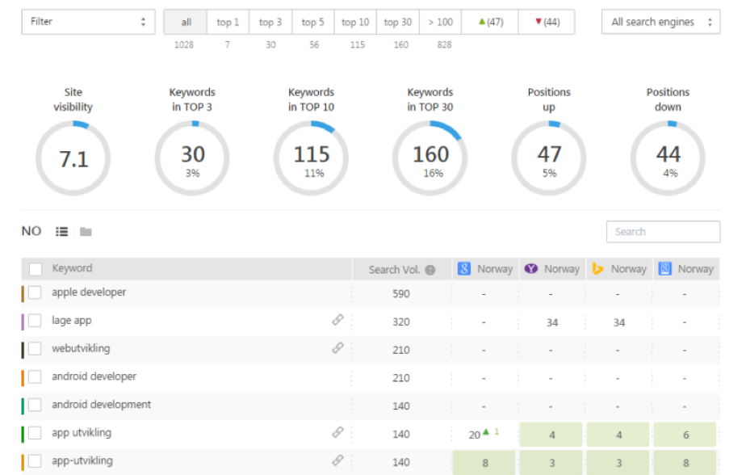Switch to folder group view icon
The image size is (746, 475).
click(x=86, y=232)
